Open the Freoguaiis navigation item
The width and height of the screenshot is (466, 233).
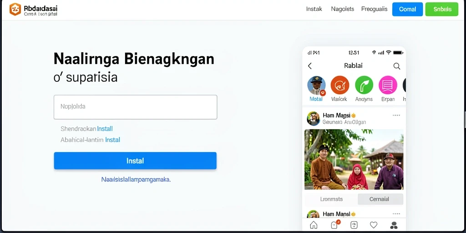point(374,9)
